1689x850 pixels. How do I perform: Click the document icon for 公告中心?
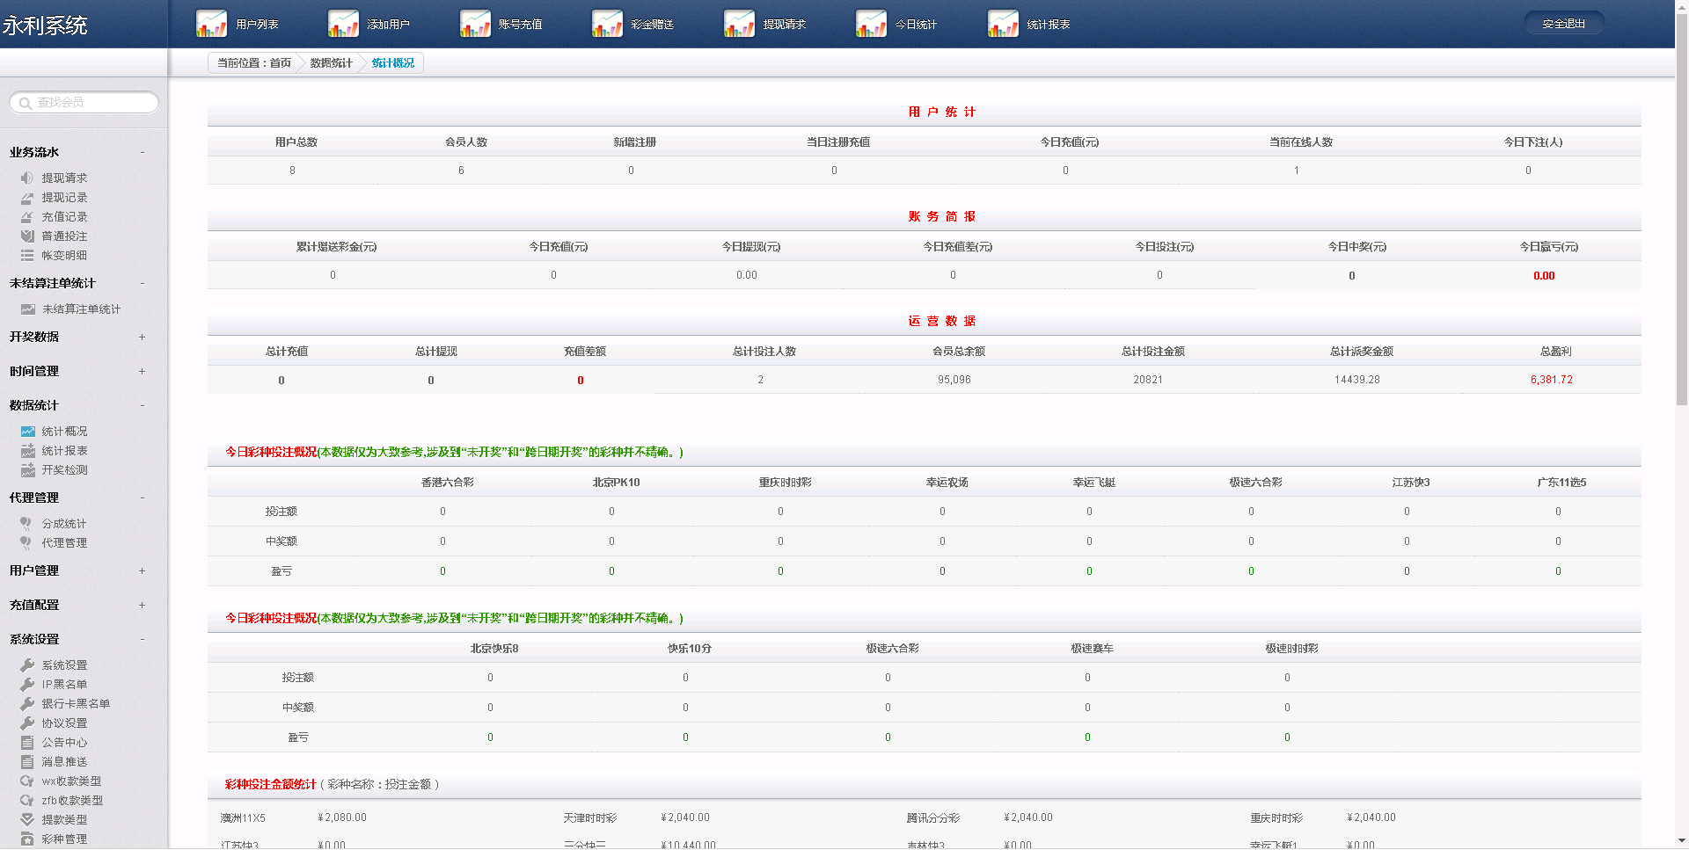tap(27, 743)
